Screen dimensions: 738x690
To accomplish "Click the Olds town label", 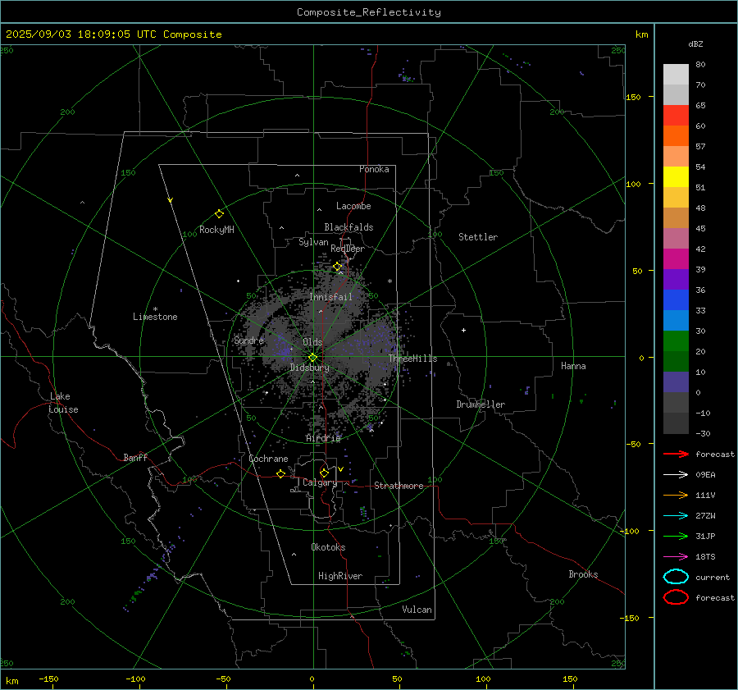I will point(312,342).
